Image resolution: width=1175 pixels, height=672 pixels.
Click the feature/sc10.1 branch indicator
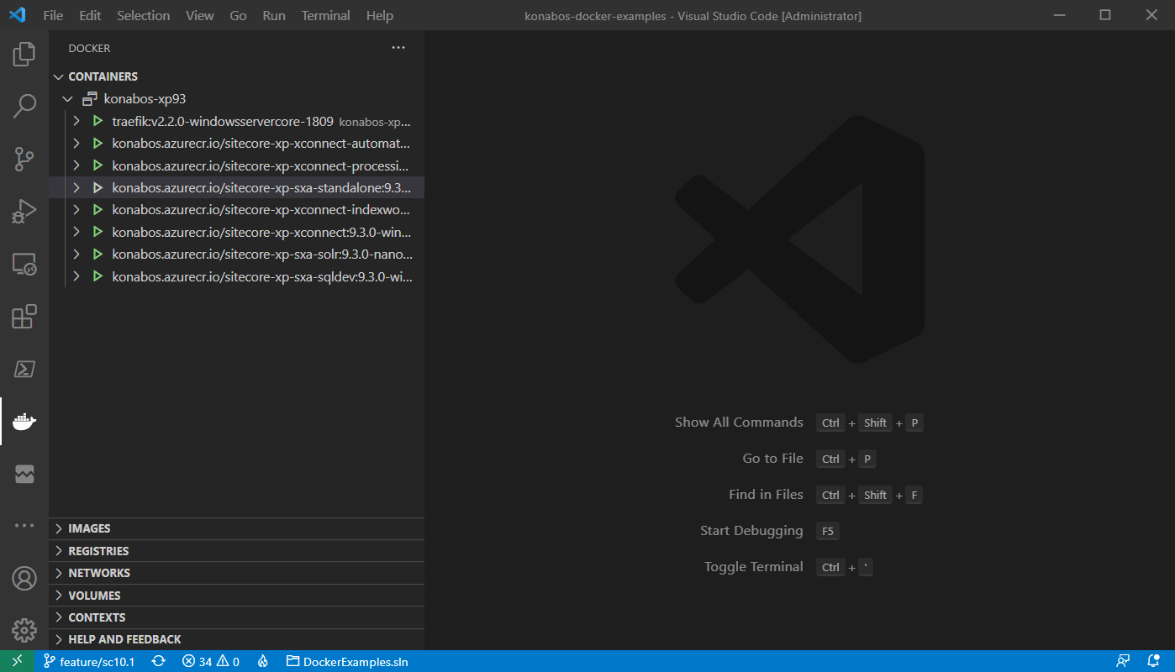pyautogui.click(x=89, y=661)
